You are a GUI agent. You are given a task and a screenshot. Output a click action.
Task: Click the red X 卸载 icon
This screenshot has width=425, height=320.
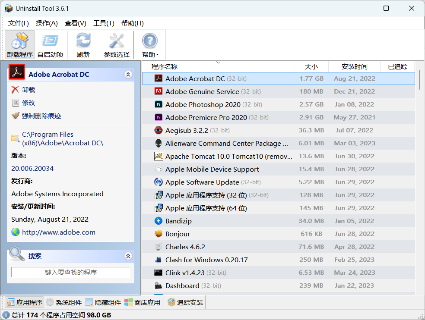16,90
